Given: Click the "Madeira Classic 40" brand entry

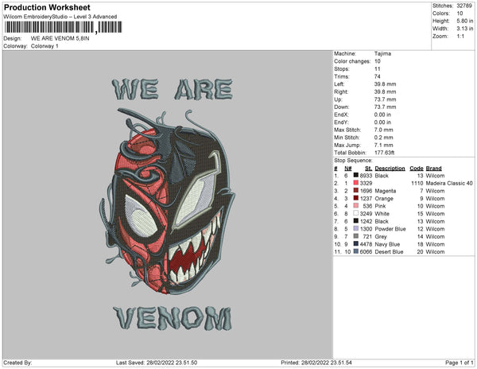Looking at the screenshot, I should pyautogui.click(x=449, y=183).
